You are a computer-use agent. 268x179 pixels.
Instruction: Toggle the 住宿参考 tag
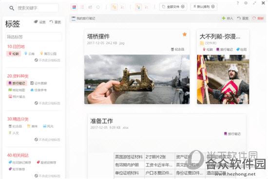[38, 90]
